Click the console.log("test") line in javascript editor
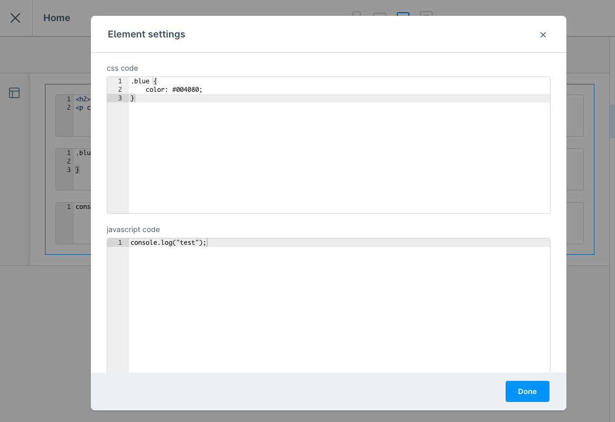This screenshot has width=615, height=422. click(168, 243)
